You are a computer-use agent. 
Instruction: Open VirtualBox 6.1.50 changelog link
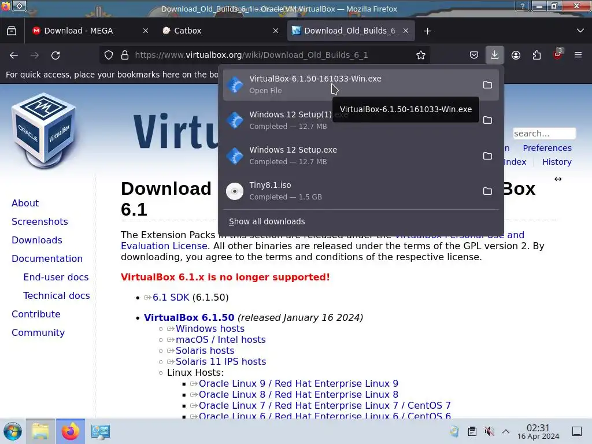(189, 317)
